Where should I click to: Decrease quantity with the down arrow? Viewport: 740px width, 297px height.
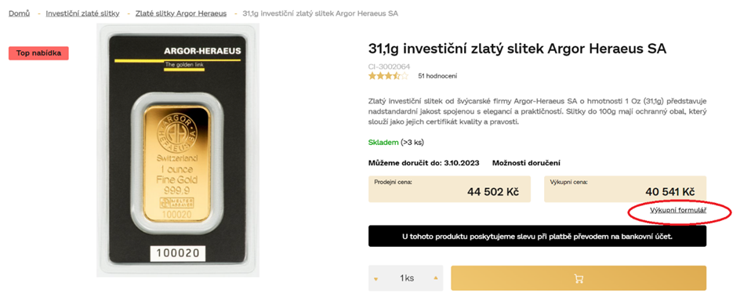376,279
